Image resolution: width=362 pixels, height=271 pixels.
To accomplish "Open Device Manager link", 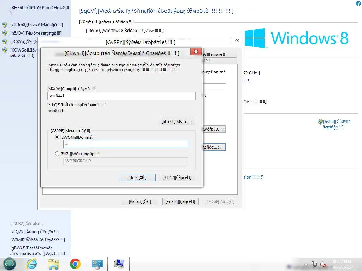I will [36, 25].
